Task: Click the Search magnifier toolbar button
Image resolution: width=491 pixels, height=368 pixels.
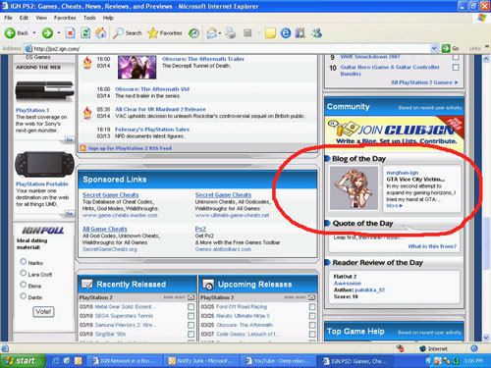Action: 128,33
